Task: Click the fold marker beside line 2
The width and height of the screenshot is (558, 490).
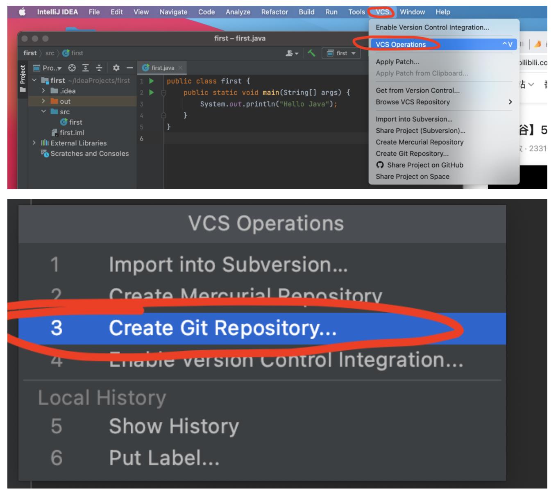Action: pyautogui.click(x=163, y=93)
